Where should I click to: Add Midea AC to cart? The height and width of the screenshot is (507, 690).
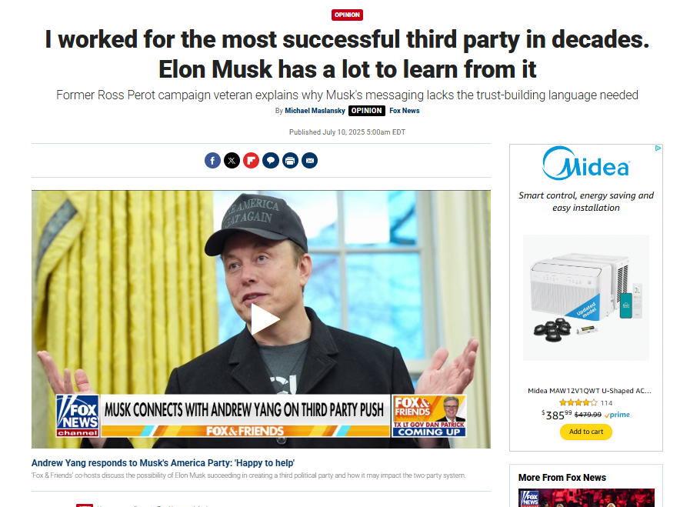coord(585,432)
